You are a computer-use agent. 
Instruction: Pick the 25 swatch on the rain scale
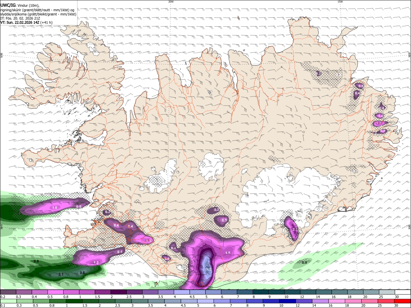(386, 301)
